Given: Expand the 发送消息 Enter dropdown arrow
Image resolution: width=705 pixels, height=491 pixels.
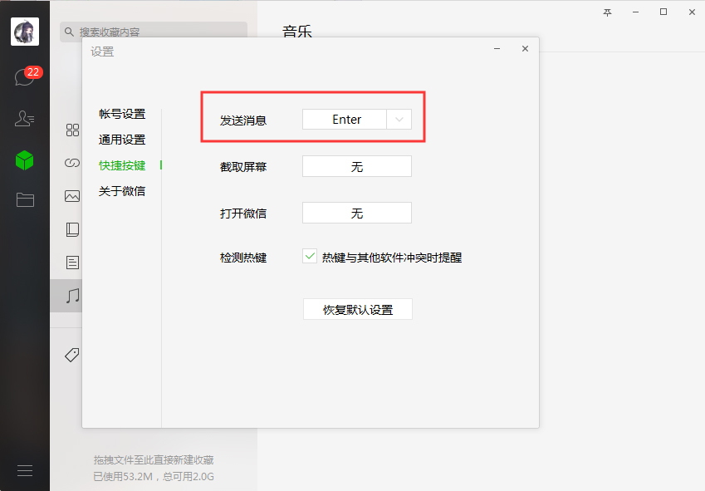Looking at the screenshot, I should click(399, 119).
